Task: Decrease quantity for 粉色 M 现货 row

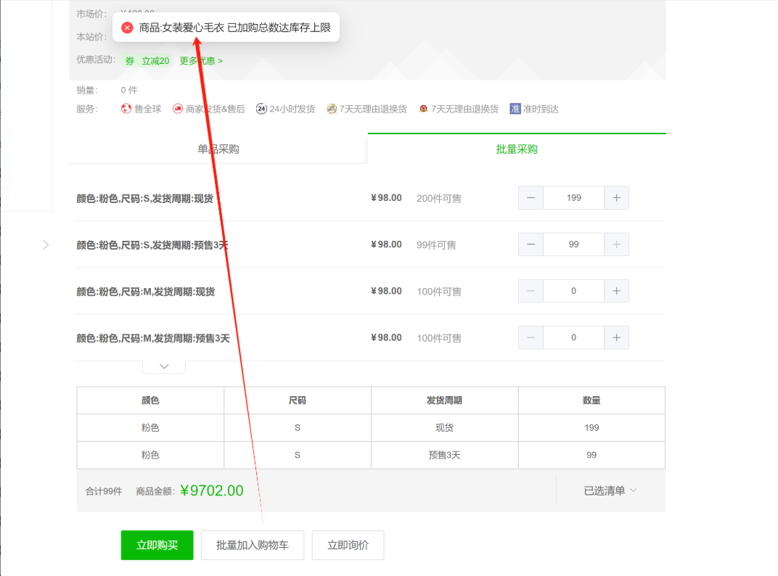Action: point(531,291)
